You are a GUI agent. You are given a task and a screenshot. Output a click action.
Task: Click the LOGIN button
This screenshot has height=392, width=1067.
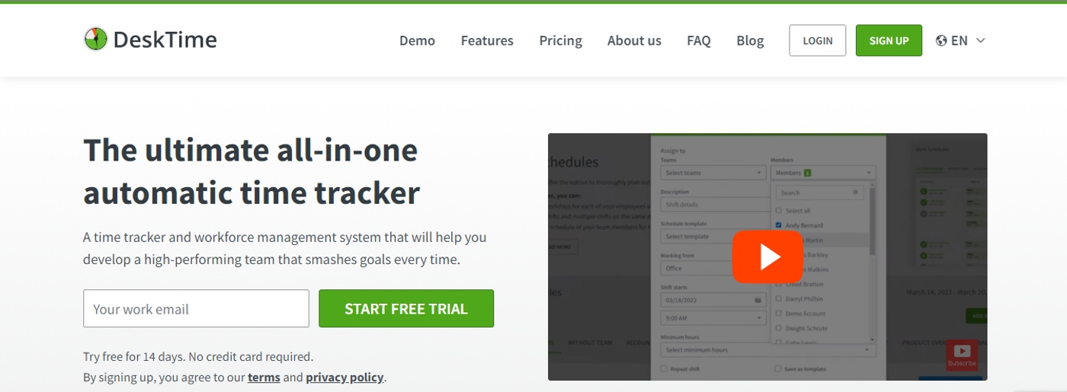[x=817, y=40]
